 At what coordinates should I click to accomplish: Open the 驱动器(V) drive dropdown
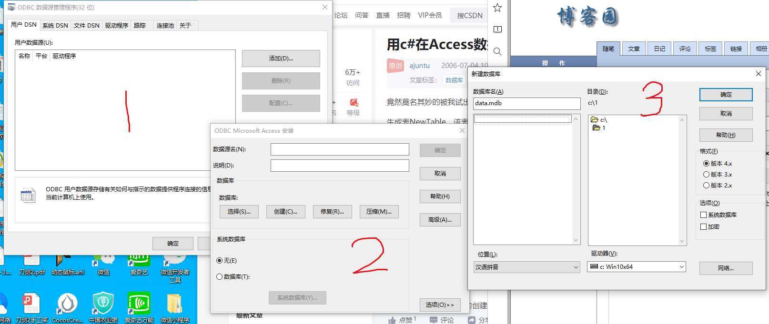pos(637,267)
